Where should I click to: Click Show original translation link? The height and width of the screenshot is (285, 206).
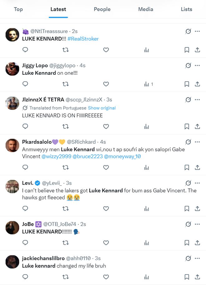[x=102, y=108]
